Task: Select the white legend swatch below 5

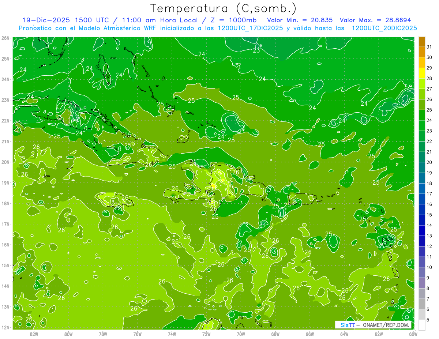Action: pos(422,325)
